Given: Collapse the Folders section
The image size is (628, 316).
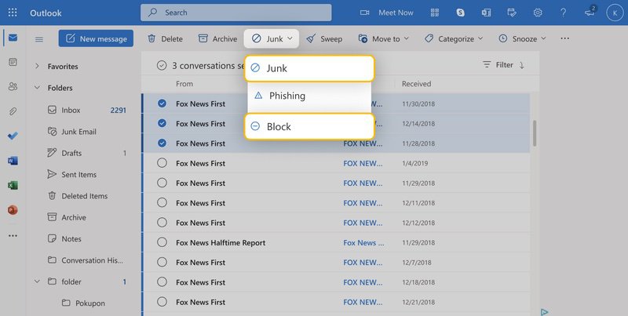Looking at the screenshot, I should (37, 88).
